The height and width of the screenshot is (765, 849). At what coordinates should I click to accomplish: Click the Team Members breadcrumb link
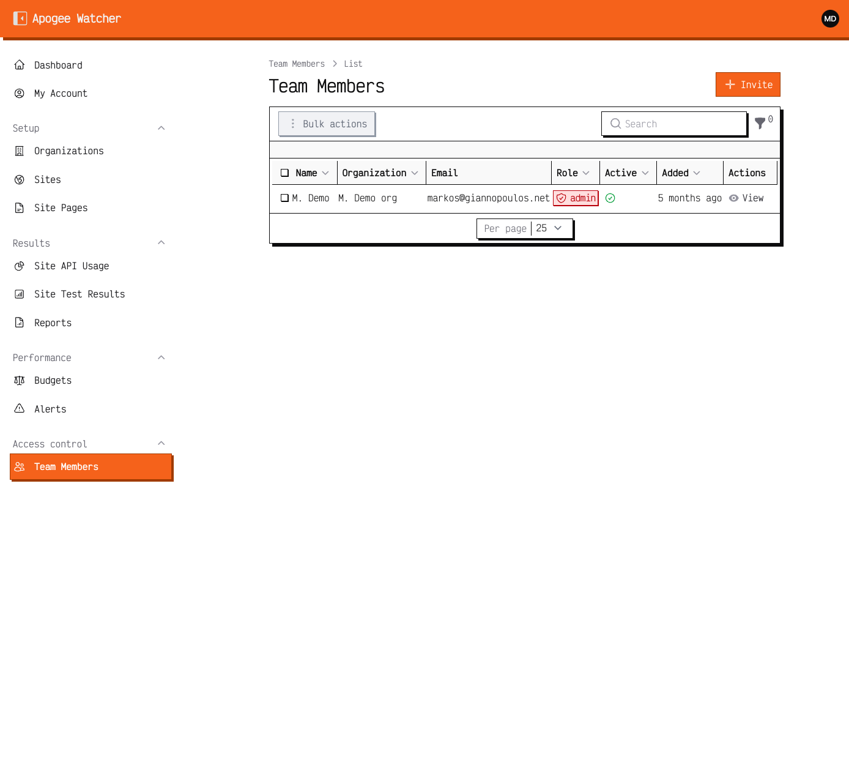point(297,64)
